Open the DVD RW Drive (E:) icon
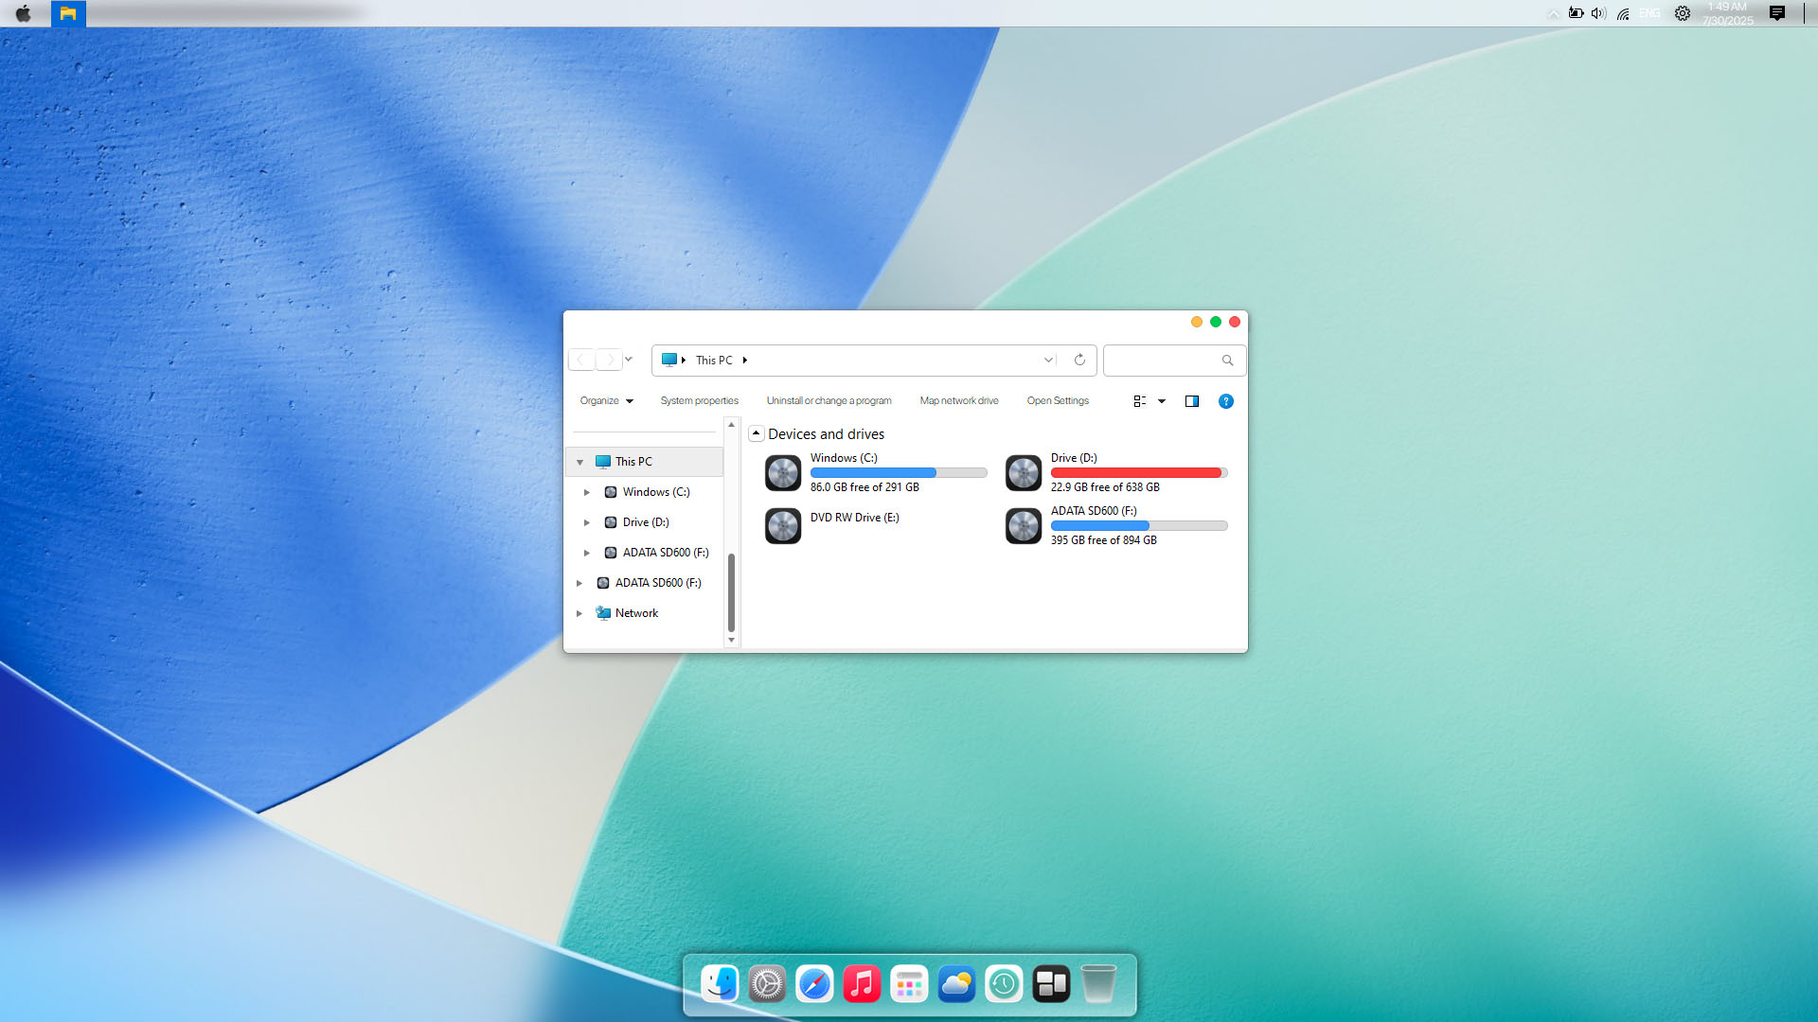The height and width of the screenshot is (1022, 1818). pyautogui.click(x=783, y=525)
